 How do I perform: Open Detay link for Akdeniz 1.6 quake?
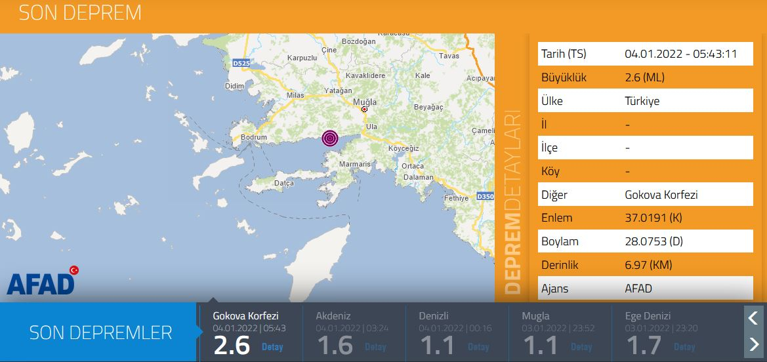pyautogui.click(x=375, y=347)
